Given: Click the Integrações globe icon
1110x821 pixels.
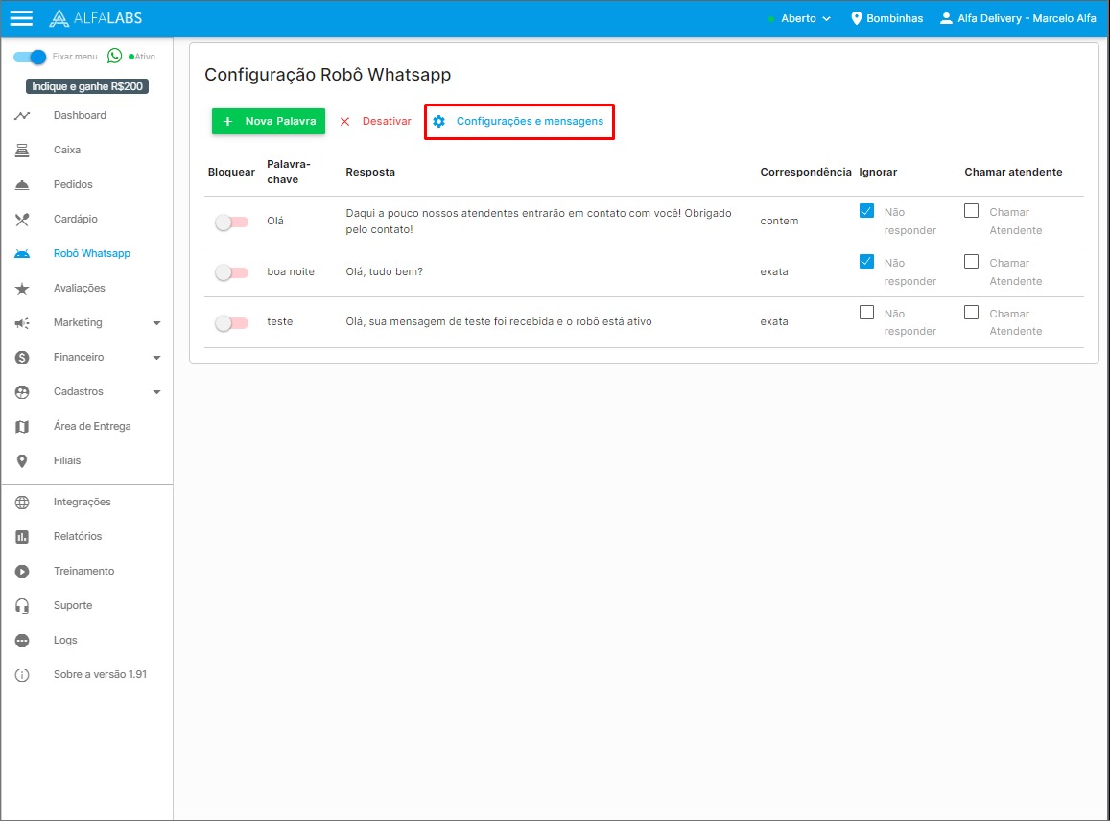Looking at the screenshot, I should (x=22, y=503).
